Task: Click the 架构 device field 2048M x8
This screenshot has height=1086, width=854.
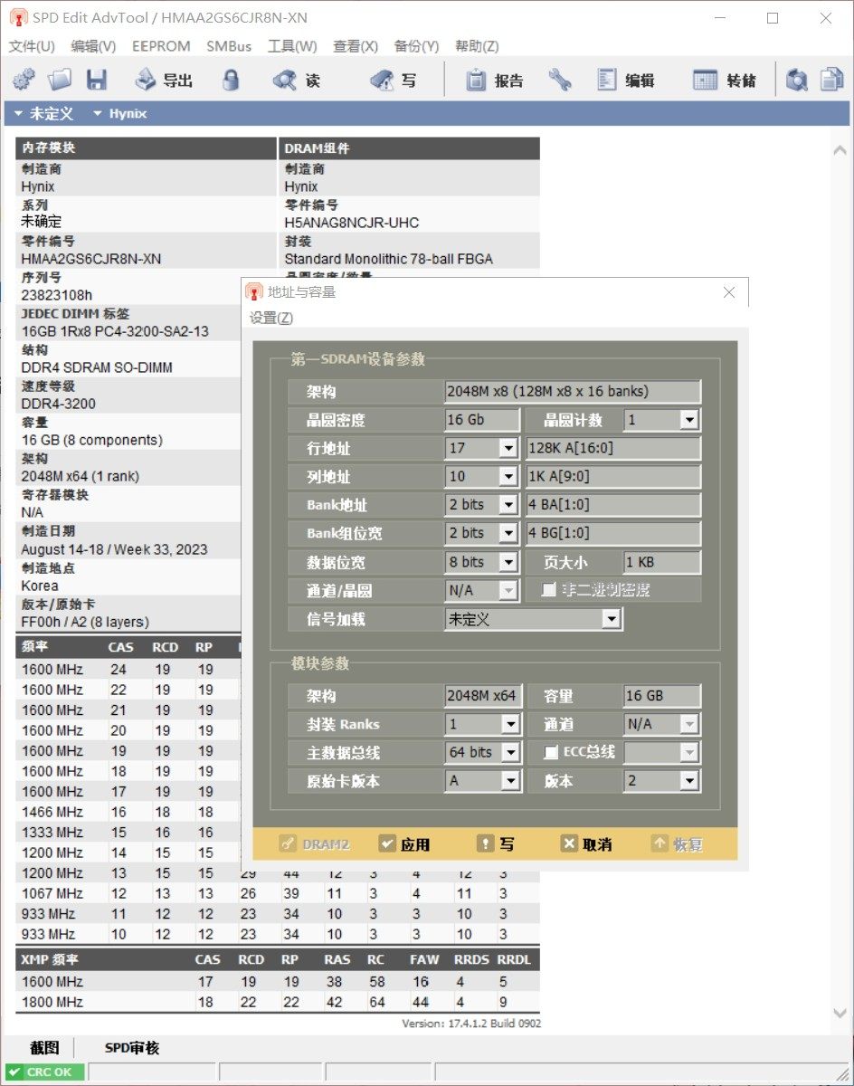Action: (x=573, y=392)
